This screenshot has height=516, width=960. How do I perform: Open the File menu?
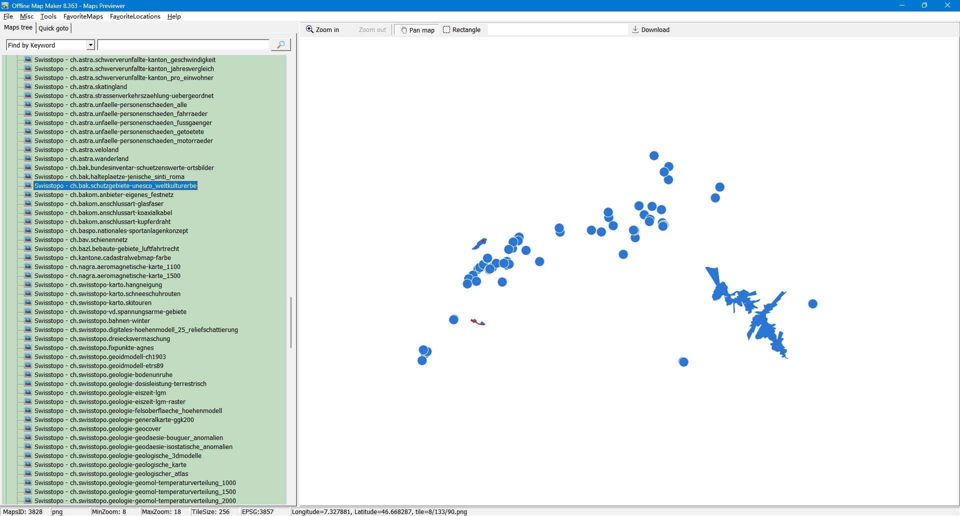point(8,16)
